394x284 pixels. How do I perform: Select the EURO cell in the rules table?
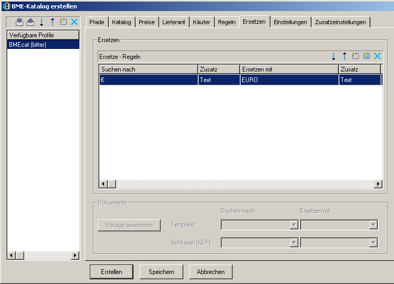(x=289, y=80)
